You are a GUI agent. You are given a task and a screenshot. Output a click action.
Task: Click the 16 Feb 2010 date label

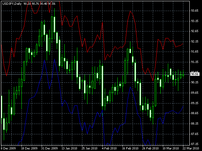pyautogui.click(x=130, y=148)
